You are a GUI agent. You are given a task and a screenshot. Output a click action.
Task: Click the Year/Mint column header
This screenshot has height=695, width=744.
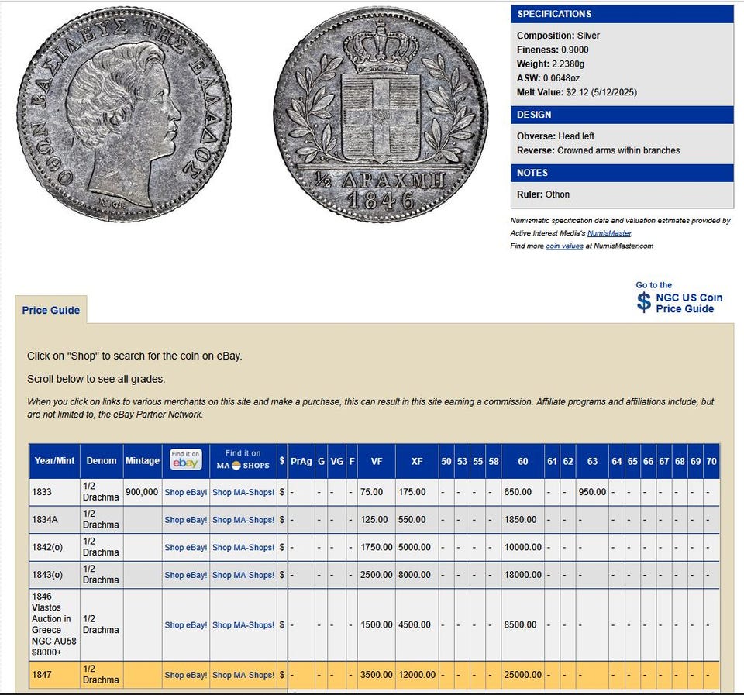[x=54, y=461]
